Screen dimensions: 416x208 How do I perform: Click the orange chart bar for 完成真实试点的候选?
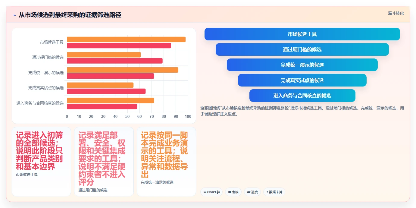100,85
